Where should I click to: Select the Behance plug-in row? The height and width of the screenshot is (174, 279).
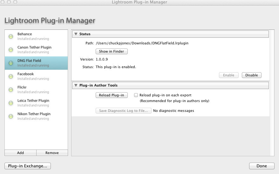tap(36, 36)
